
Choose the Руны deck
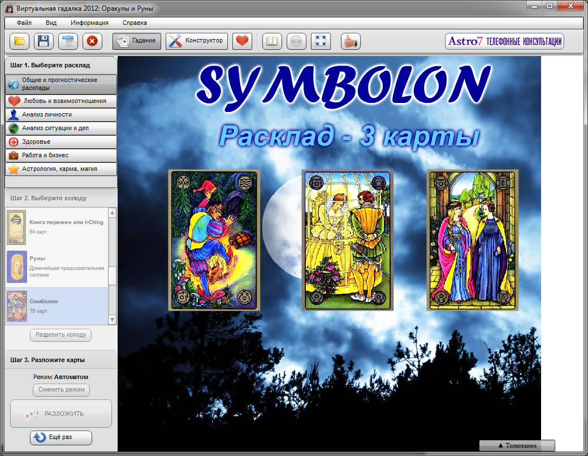point(57,266)
